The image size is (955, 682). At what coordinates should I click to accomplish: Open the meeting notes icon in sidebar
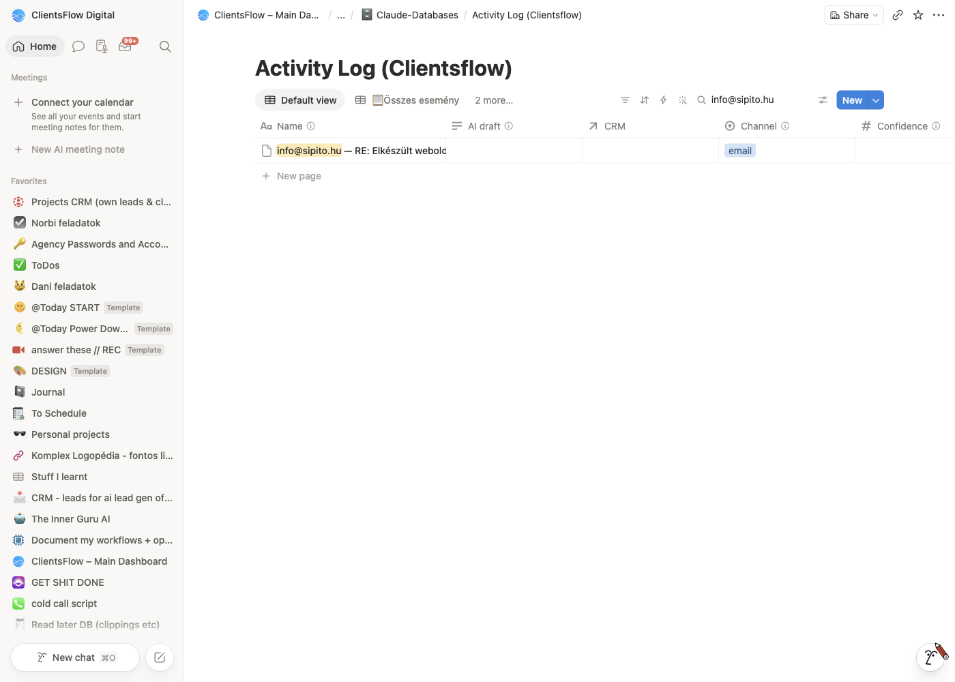point(102,46)
